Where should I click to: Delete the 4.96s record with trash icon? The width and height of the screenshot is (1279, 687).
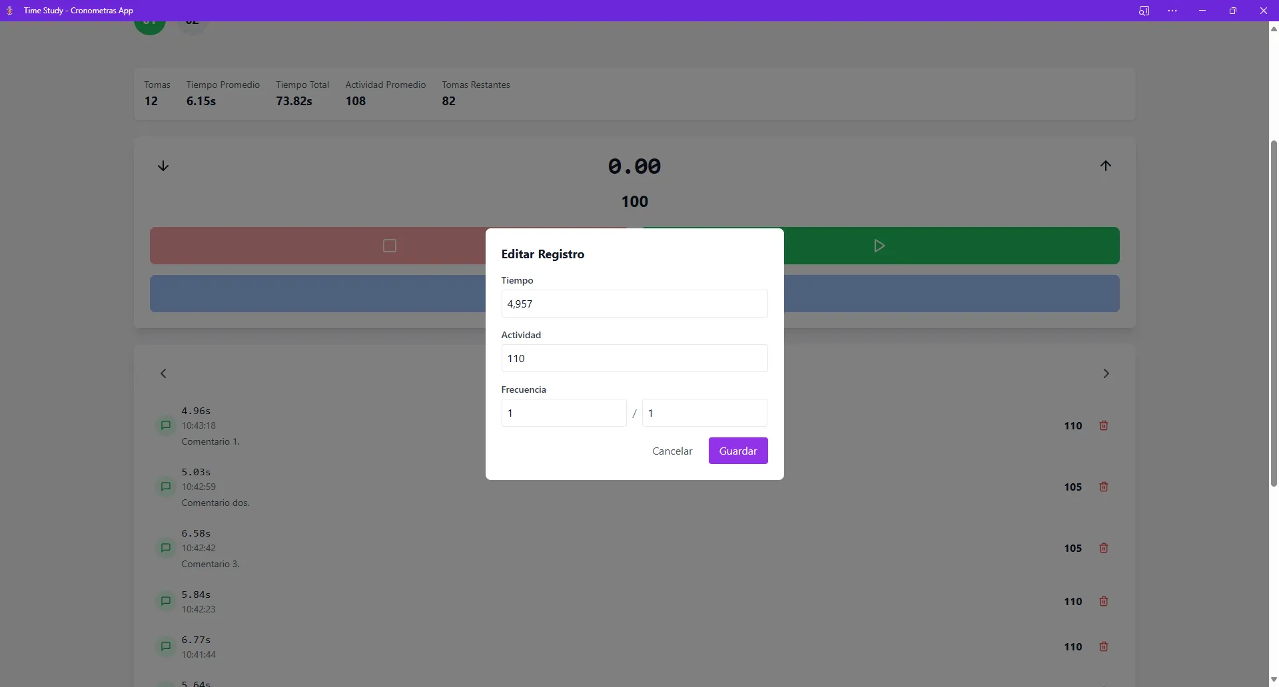(x=1103, y=425)
